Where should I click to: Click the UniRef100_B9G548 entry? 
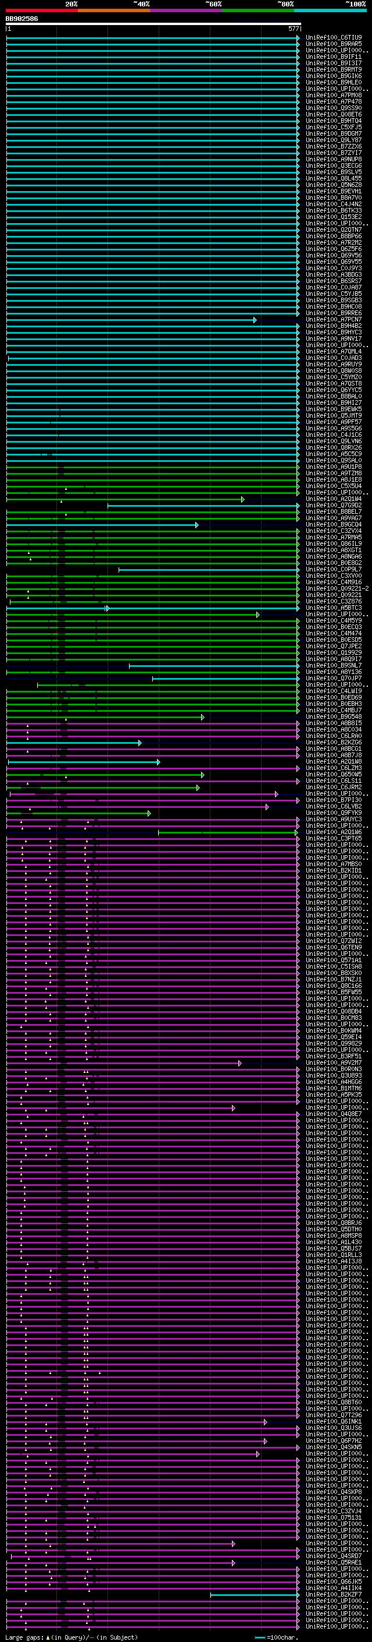333,716
